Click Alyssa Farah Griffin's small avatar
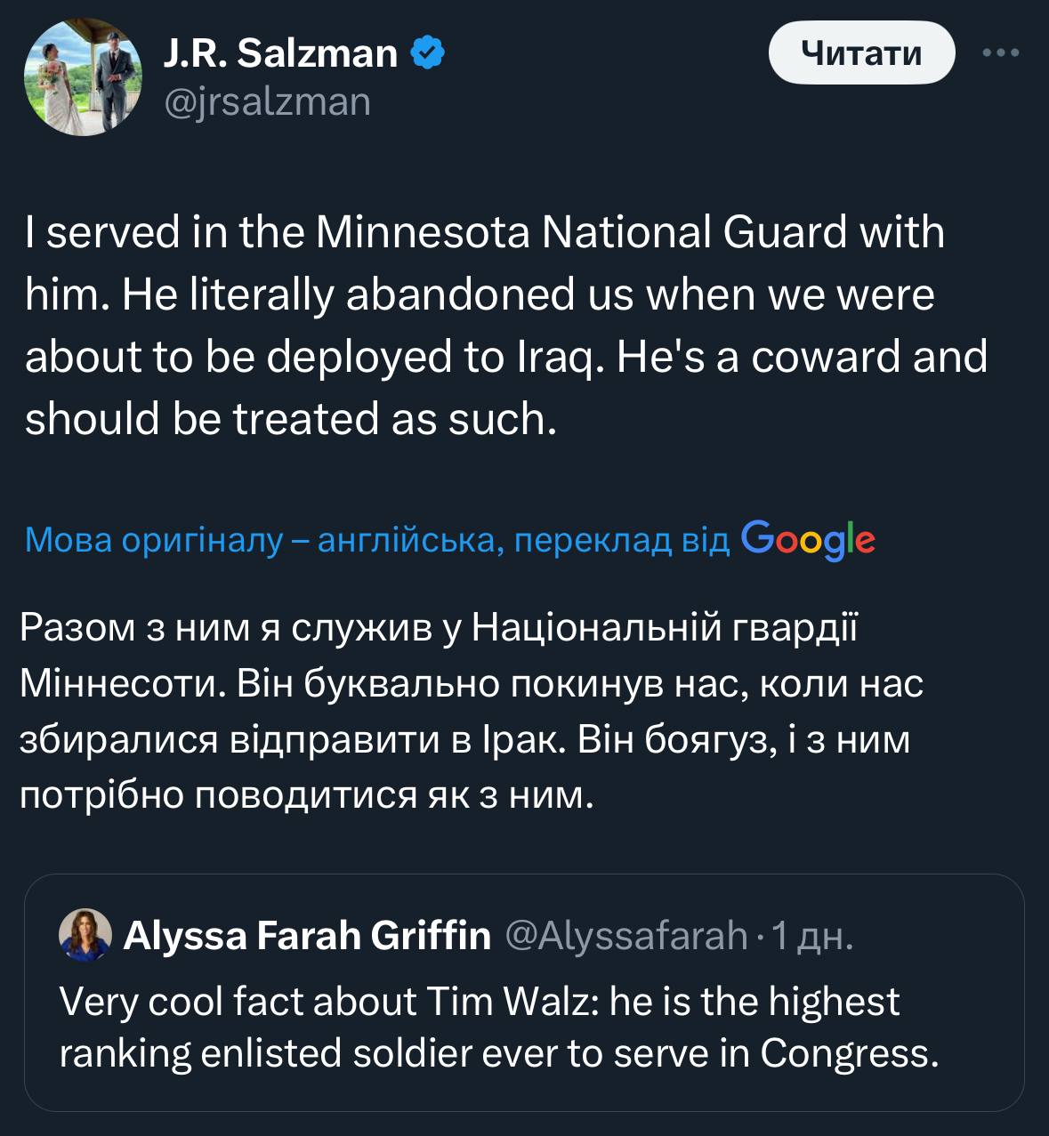Viewport: 1049px width, 1136px height. (x=85, y=935)
